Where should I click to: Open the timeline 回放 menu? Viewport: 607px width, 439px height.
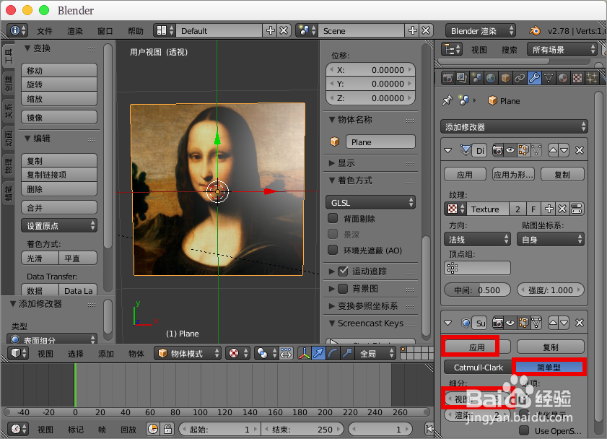tap(128, 430)
